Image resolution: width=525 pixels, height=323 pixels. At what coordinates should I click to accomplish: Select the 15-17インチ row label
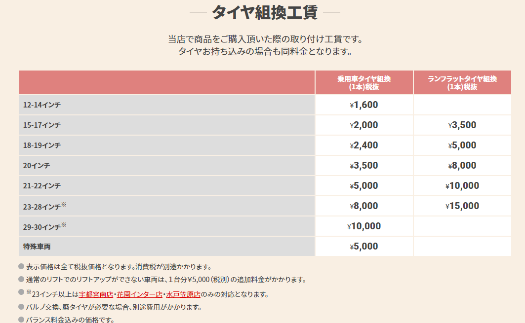tap(42, 125)
